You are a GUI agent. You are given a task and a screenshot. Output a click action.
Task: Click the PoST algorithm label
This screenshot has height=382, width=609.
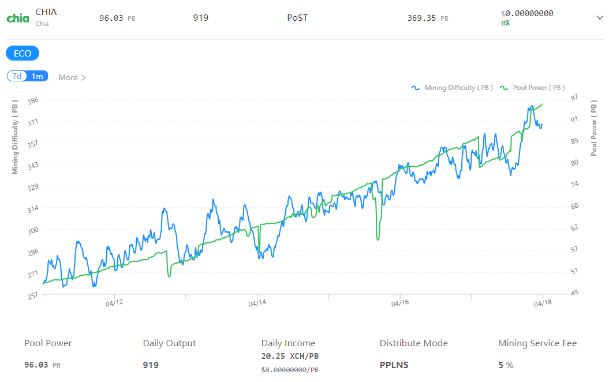coord(297,18)
